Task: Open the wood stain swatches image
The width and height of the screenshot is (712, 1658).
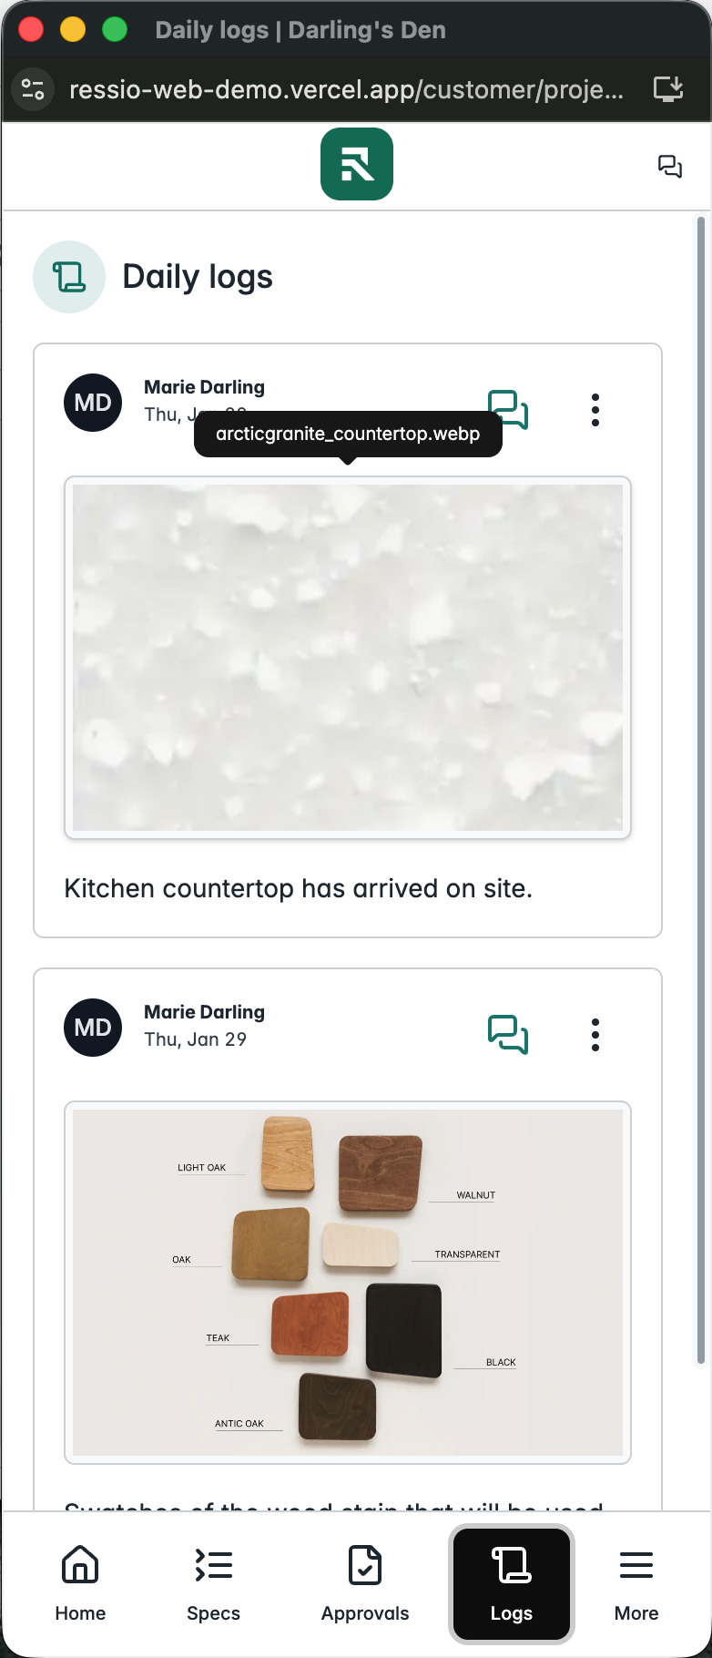Action: tap(348, 1283)
